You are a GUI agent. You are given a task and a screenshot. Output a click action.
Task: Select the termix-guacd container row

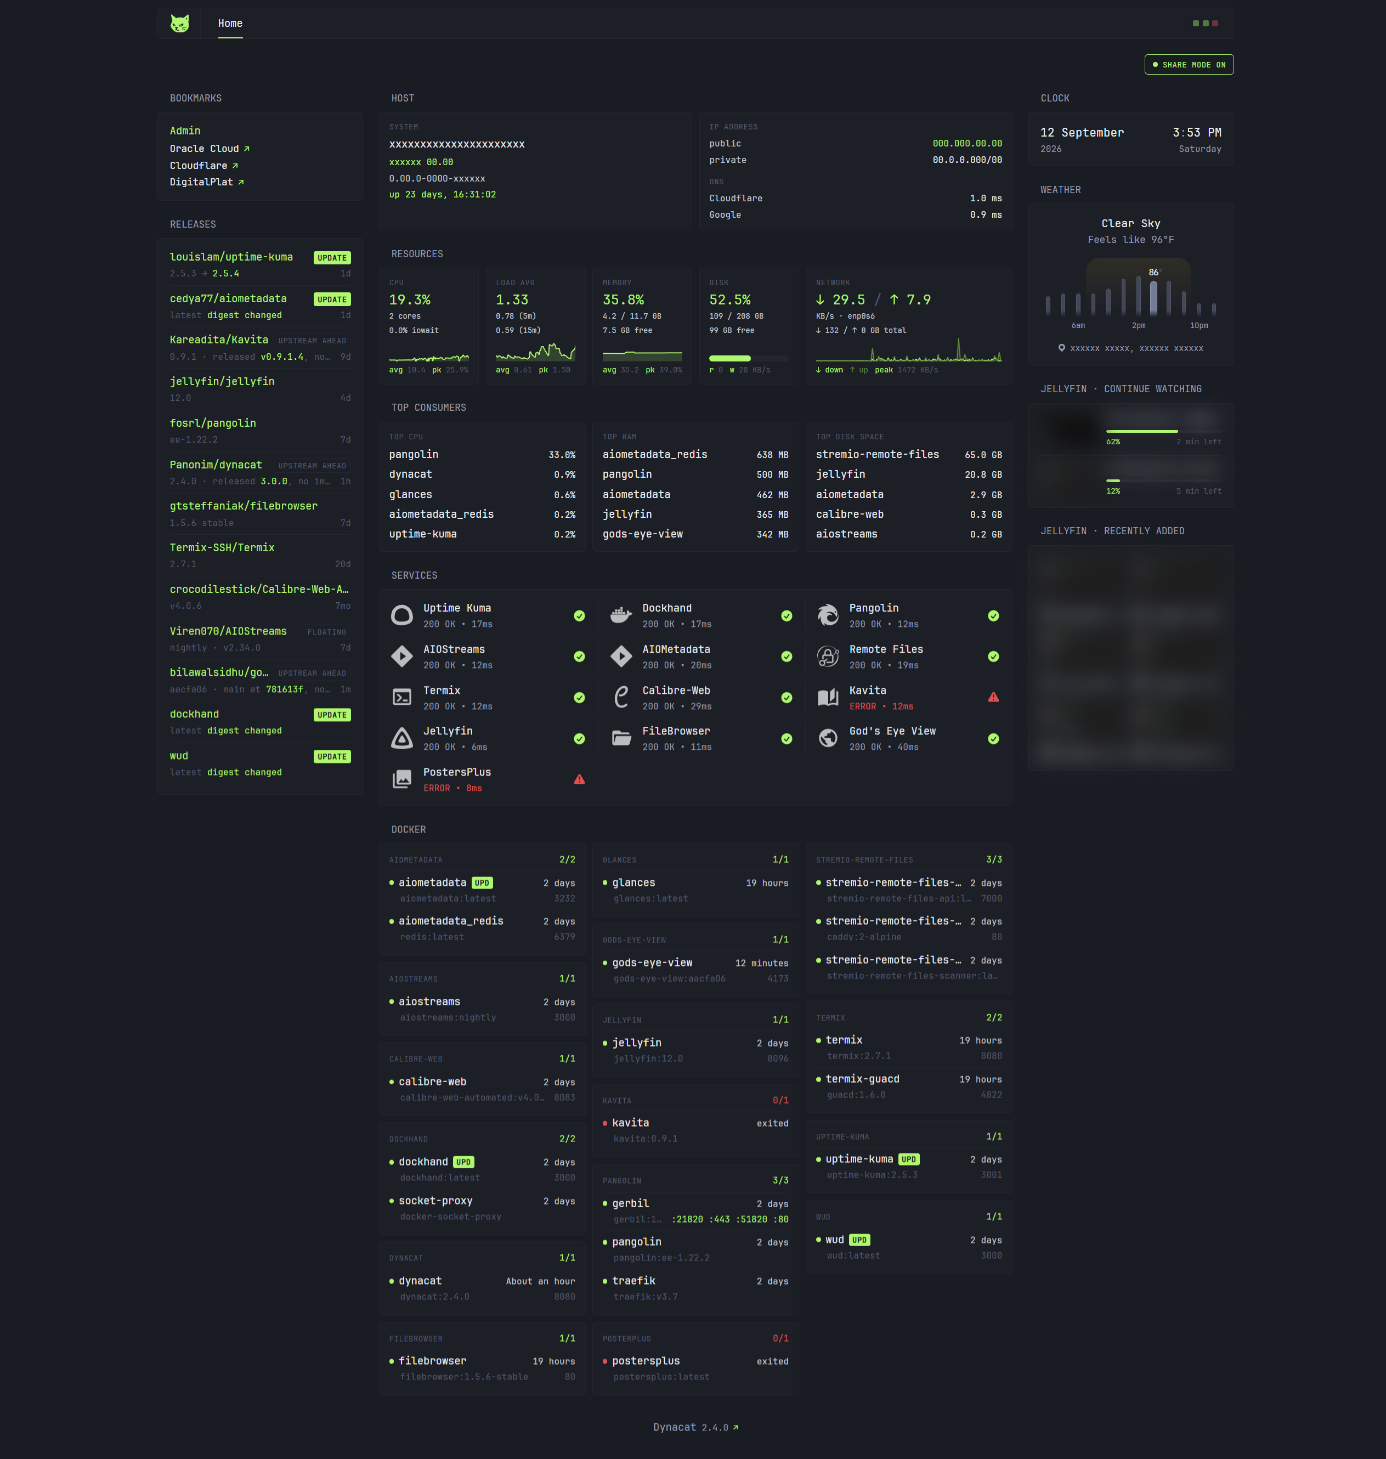(909, 1087)
